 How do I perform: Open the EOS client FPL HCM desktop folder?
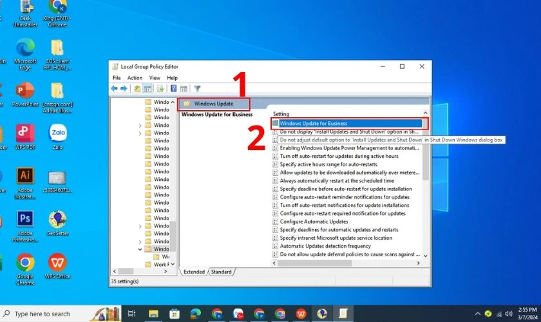point(57,54)
